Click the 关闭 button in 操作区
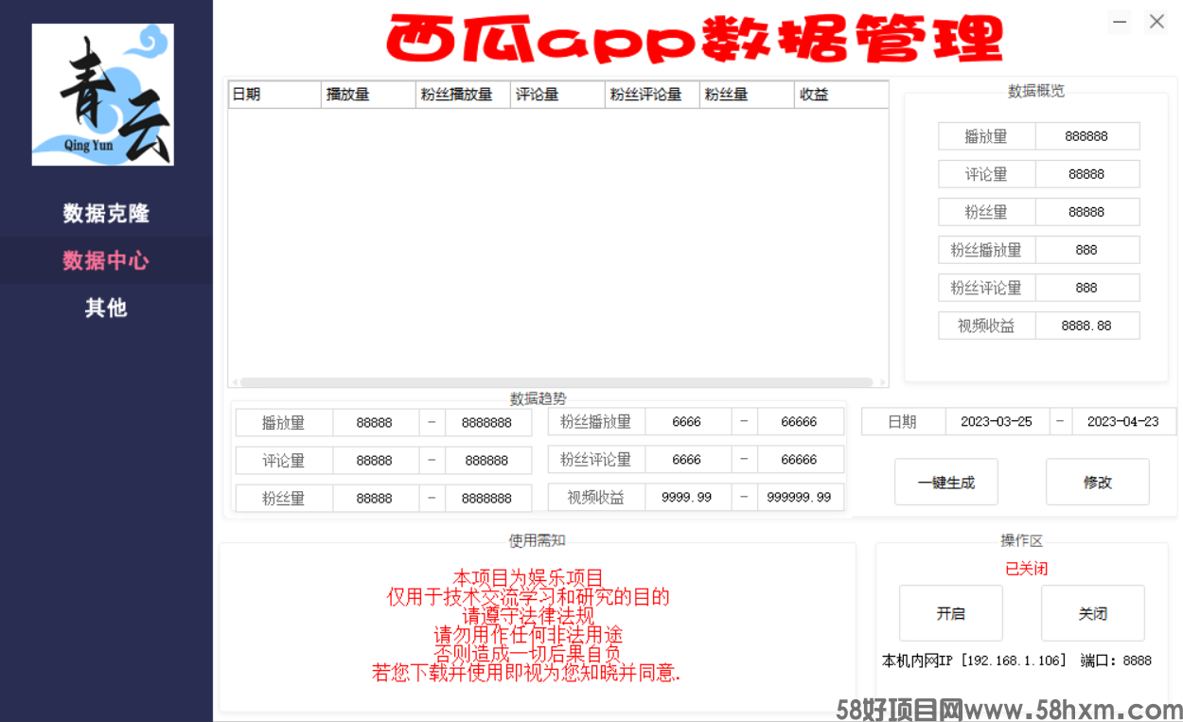Viewport: 1183px width, 722px height. tap(1093, 613)
